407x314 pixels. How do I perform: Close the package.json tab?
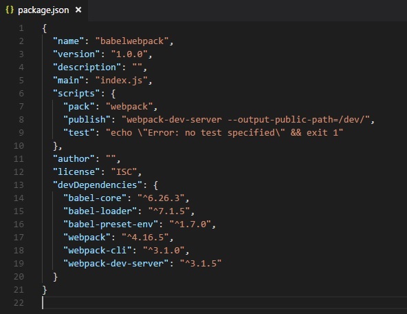pyautogui.click(x=78, y=10)
